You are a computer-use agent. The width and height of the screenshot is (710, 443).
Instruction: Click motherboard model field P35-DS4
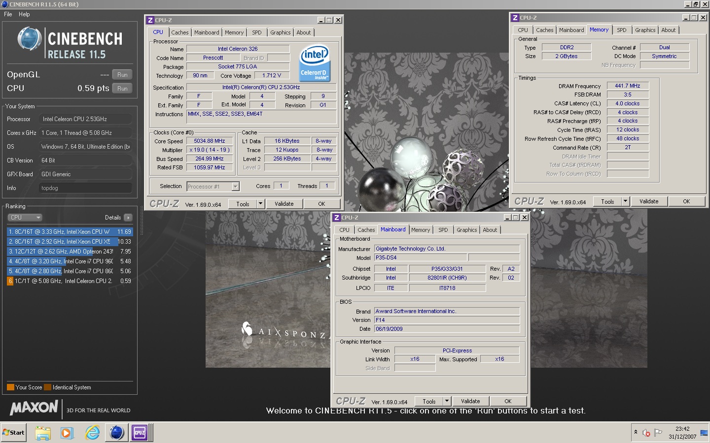point(420,257)
